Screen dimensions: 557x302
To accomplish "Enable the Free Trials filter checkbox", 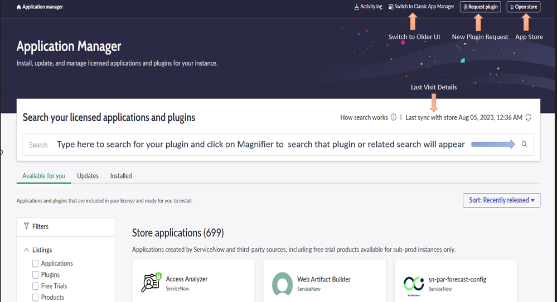I will pos(35,286).
